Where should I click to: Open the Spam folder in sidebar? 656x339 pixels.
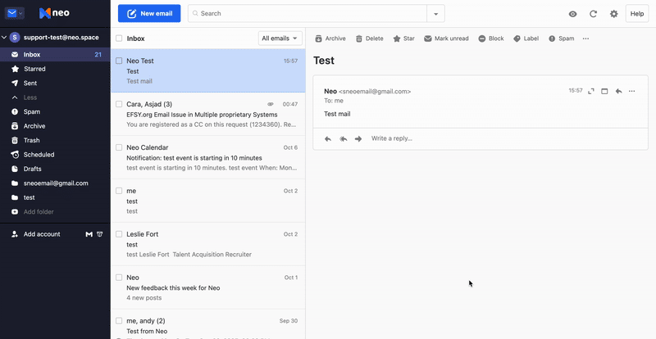[55, 111]
